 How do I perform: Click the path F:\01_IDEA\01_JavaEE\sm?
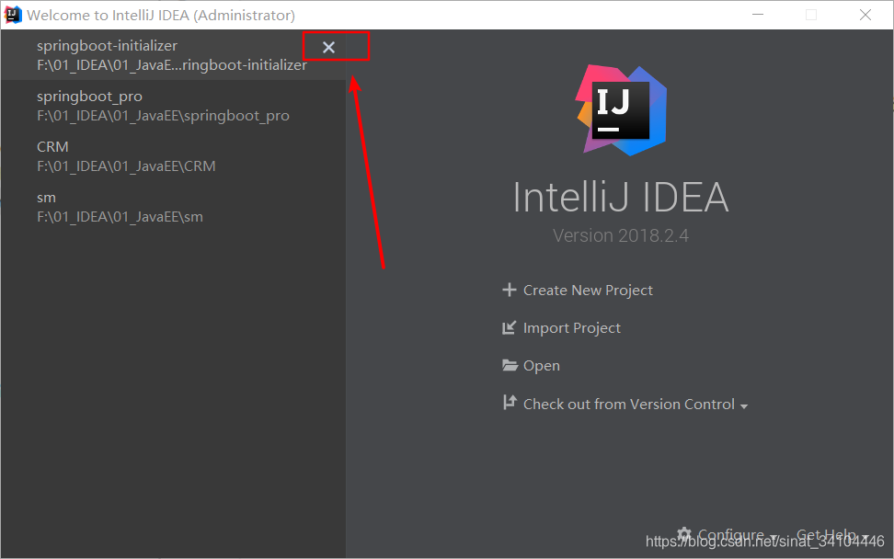(120, 217)
